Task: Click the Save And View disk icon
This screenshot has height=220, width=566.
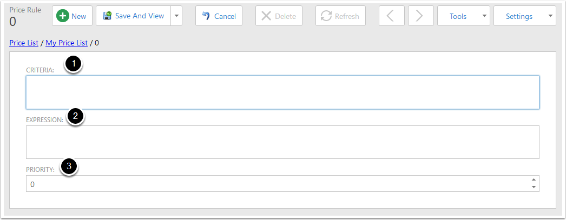Action: pos(107,16)
